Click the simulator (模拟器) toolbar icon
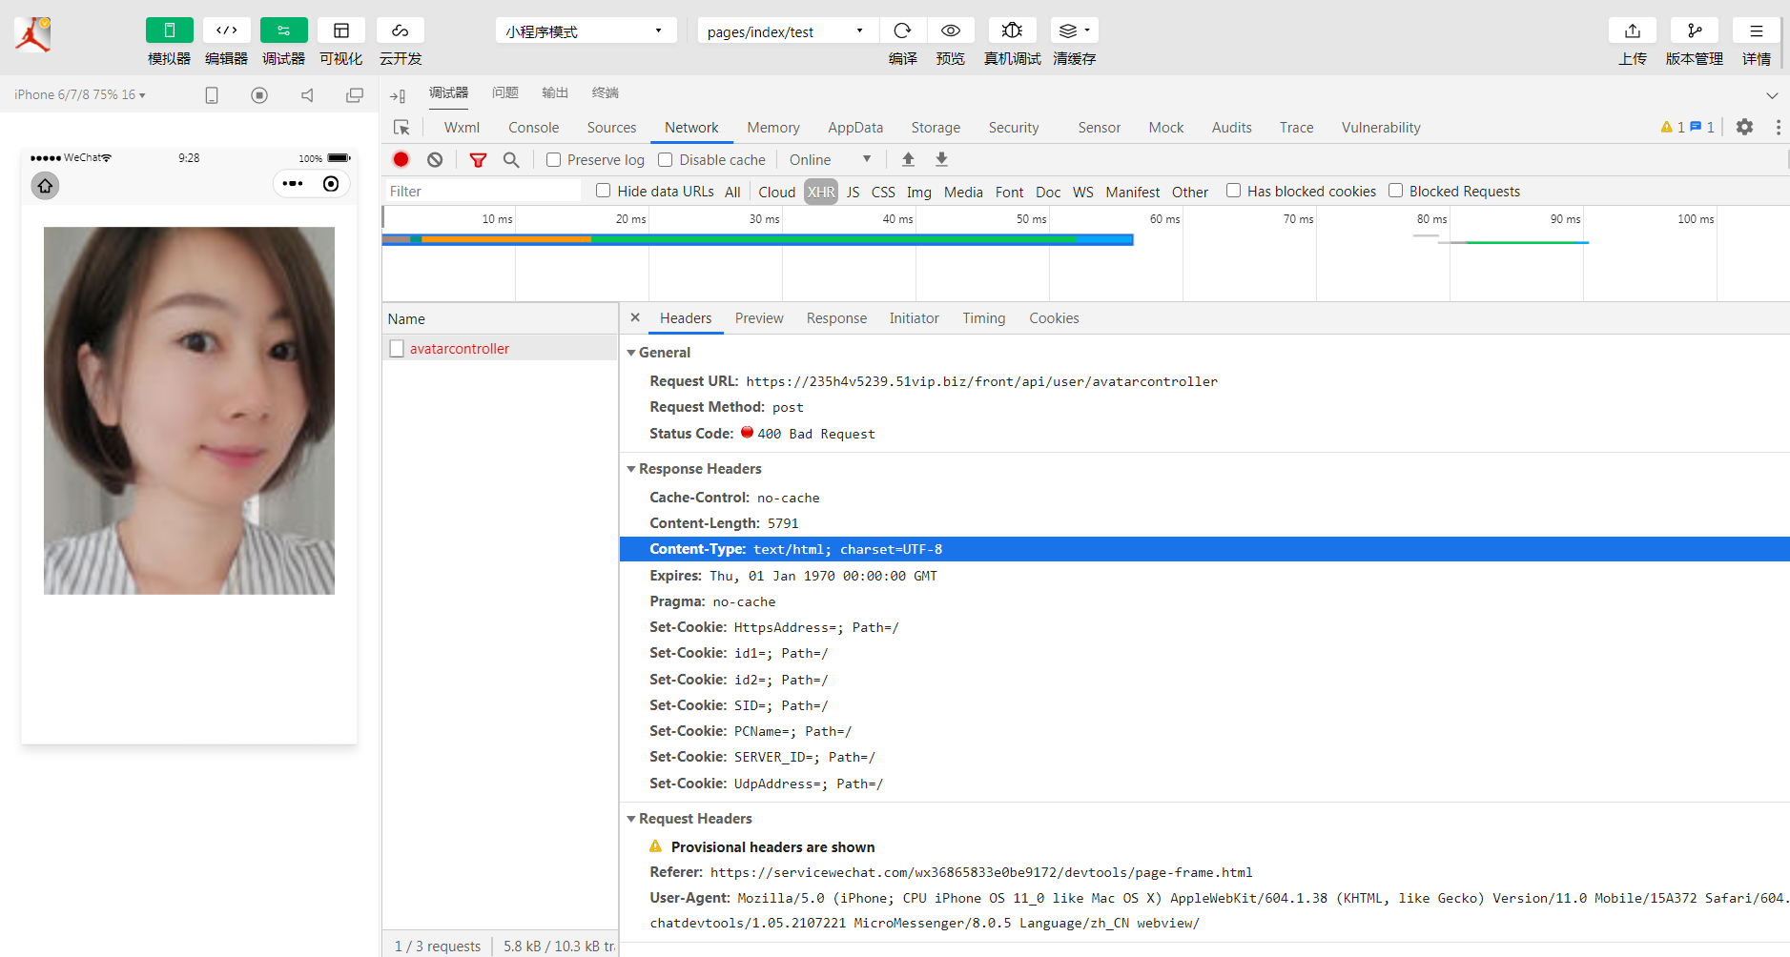Viewport: 1790px width, 957px height. click(x=169, y=31)
